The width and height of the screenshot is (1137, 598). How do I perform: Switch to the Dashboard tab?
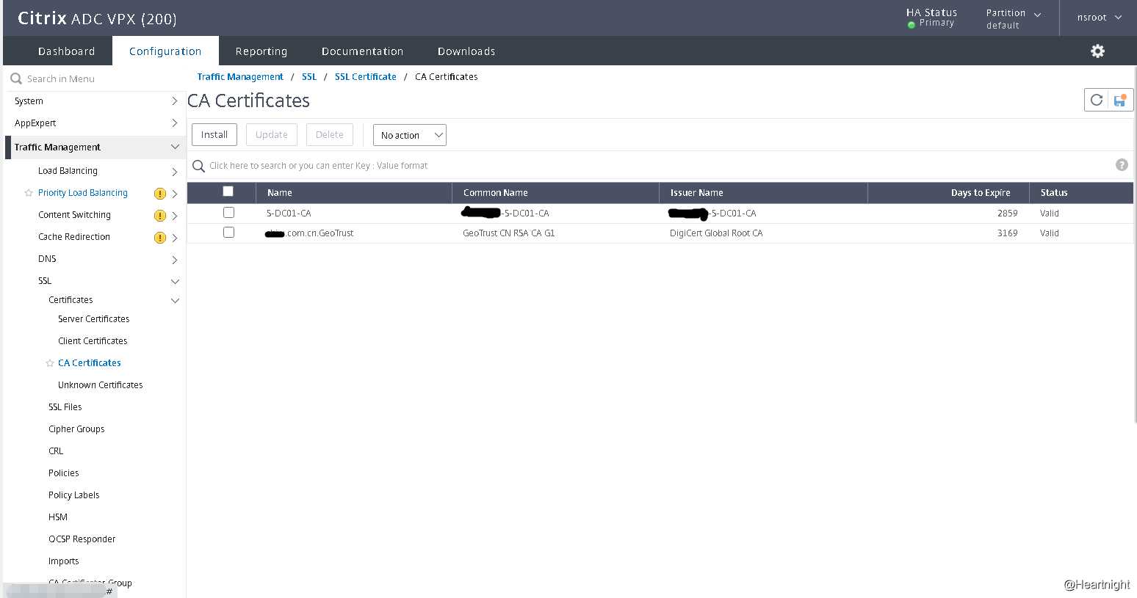click(66, 51)
